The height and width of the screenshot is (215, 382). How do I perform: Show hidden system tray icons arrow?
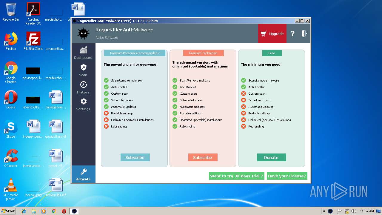324,211
